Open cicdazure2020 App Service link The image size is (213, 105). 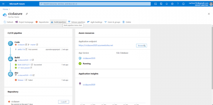click(89, 58)
